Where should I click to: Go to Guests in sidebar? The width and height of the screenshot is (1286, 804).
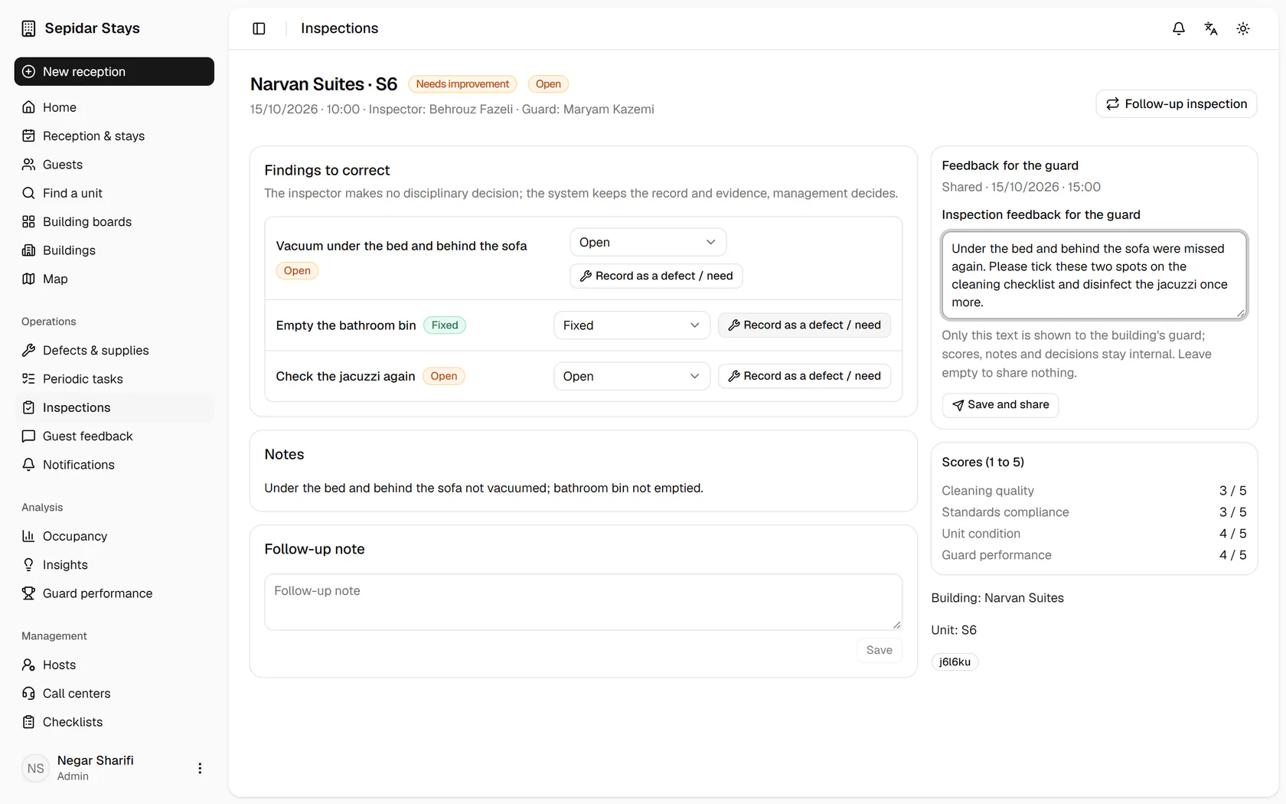pos(114,165)
